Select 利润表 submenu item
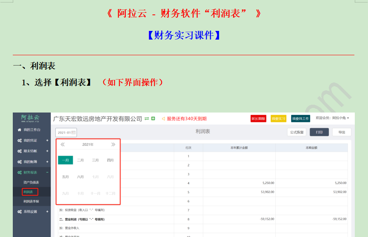 point(28,192)
